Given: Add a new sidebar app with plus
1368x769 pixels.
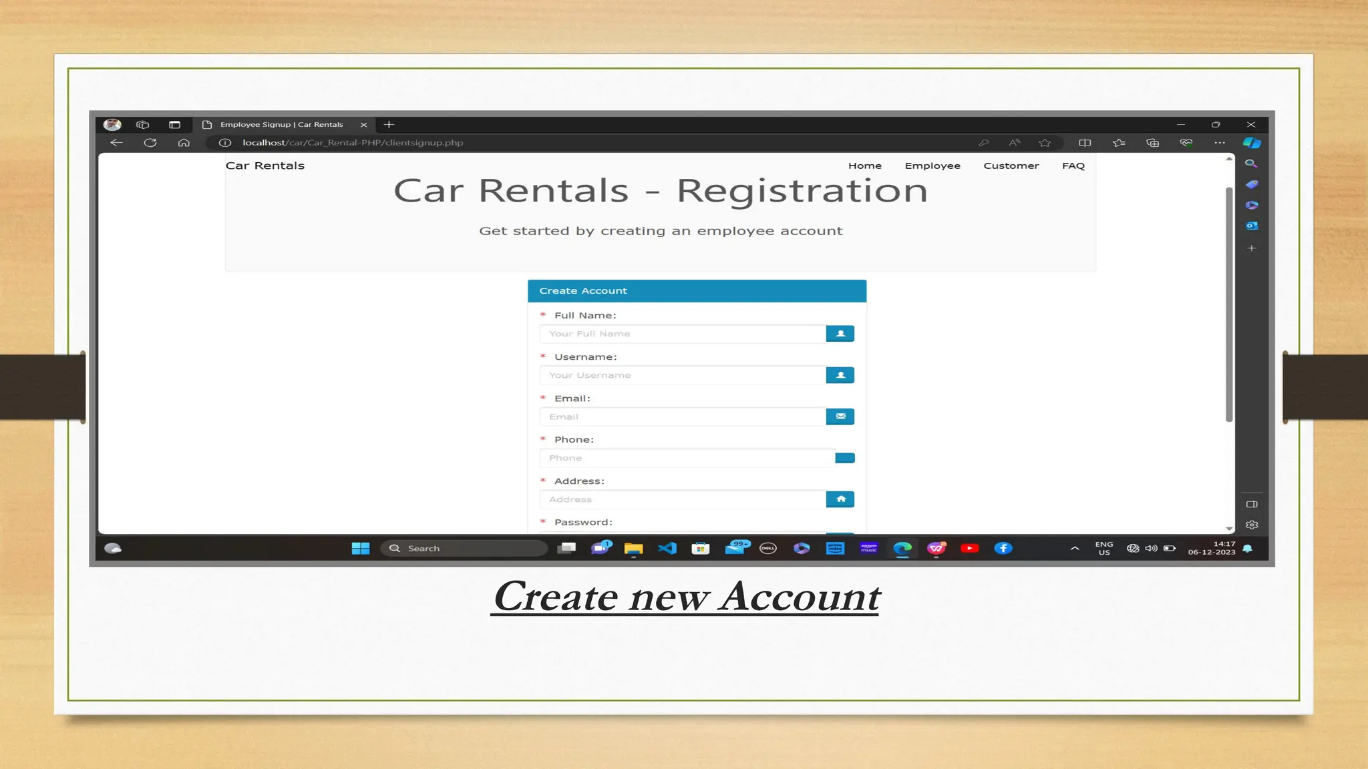Looking at the screenshot, I should [x=1252, y=248].
